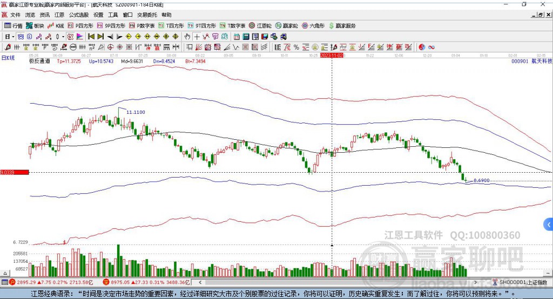
Task: Toggle the highlighted 极 channel indicator icon
Action: (x=71, y=37)
